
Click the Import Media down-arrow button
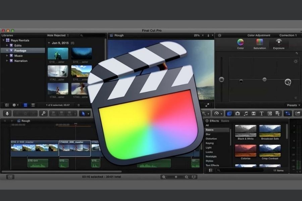[7, 114]
